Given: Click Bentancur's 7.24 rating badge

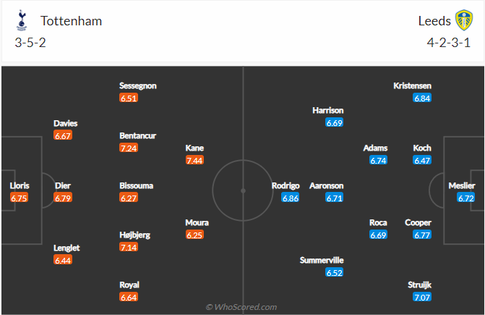Looking at the screenshot, I should (x=129, y=148).
